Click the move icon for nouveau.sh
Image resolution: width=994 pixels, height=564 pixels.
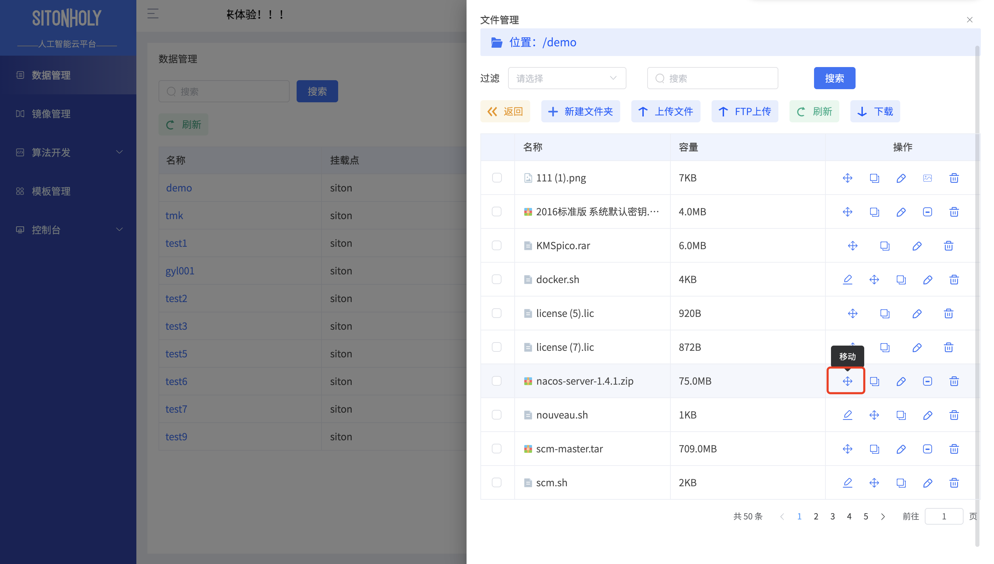coord(874,415)
